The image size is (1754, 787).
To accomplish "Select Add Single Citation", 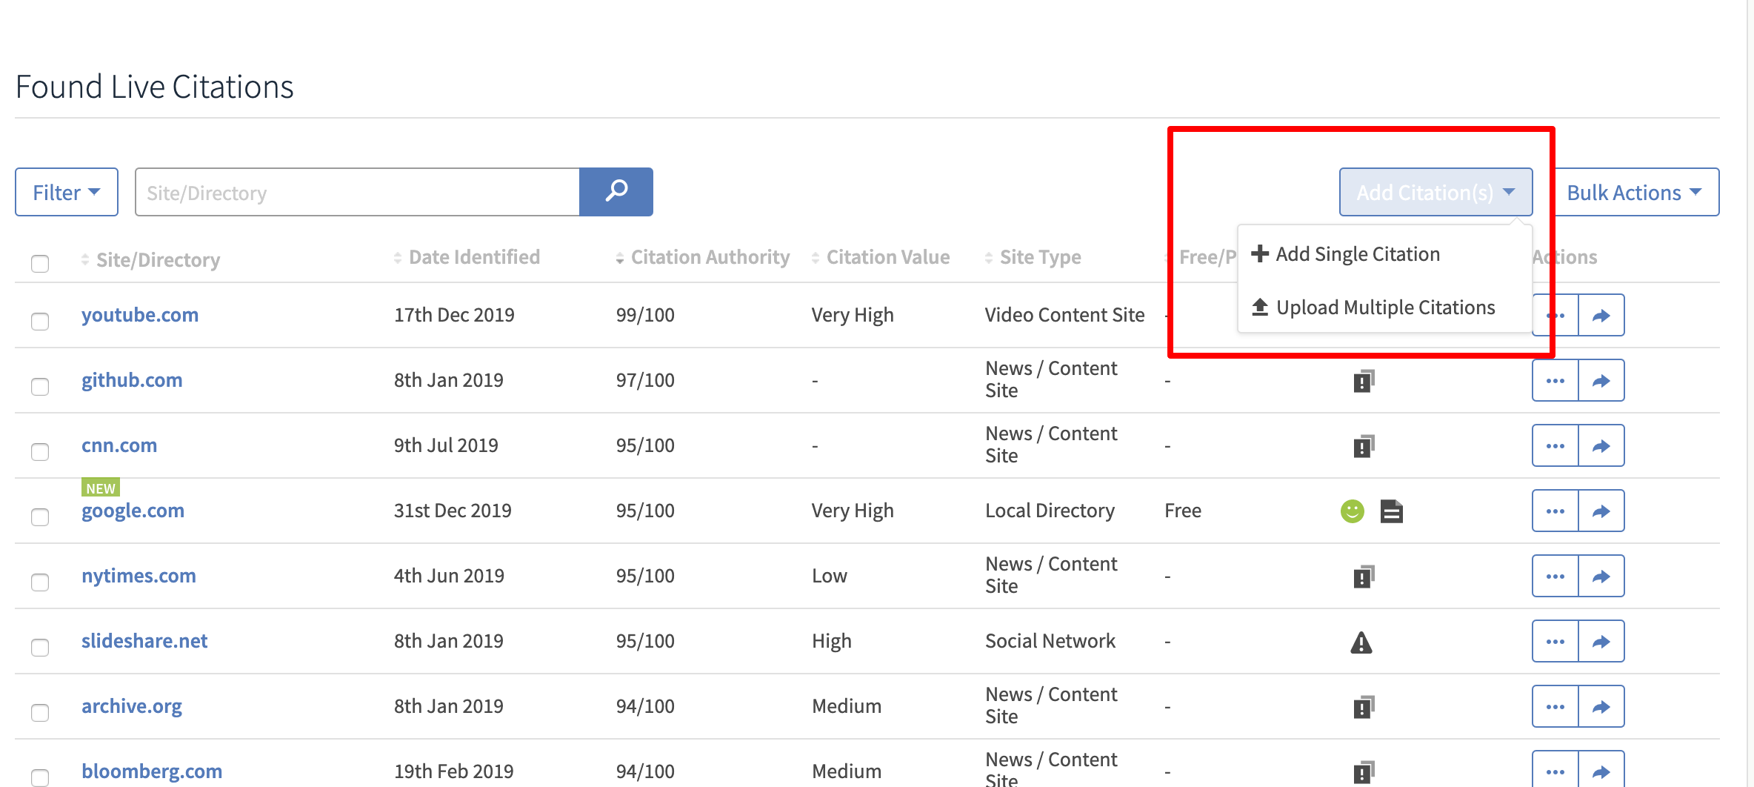I will tap(1358, 253).
